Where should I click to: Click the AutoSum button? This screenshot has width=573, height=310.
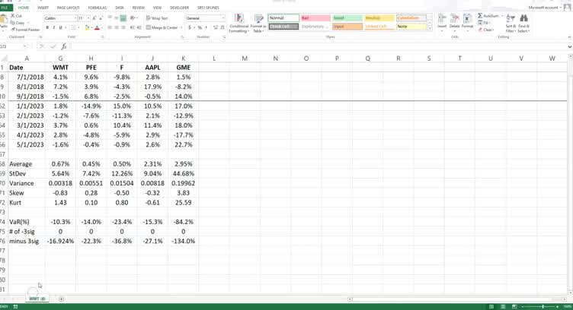click(488, 16)
